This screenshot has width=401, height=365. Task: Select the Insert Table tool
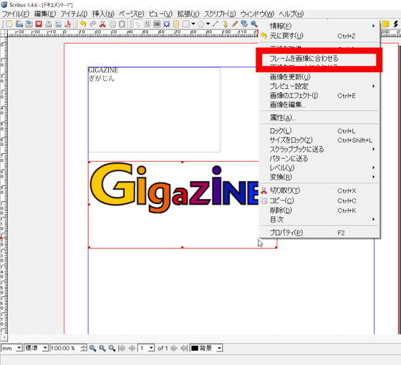coord(176,24)
